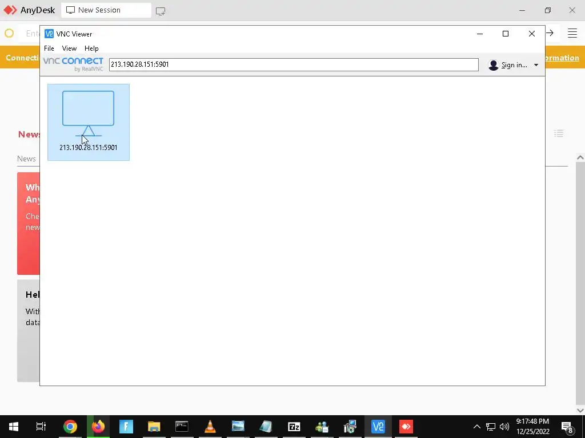
Task: Click the VNC Viewer address input field
Action: point(294,64)
